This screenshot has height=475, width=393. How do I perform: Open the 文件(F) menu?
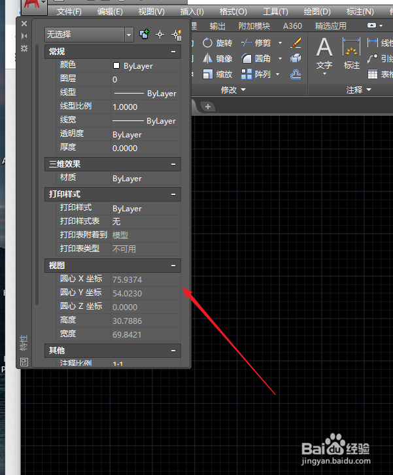coord(69,12)
